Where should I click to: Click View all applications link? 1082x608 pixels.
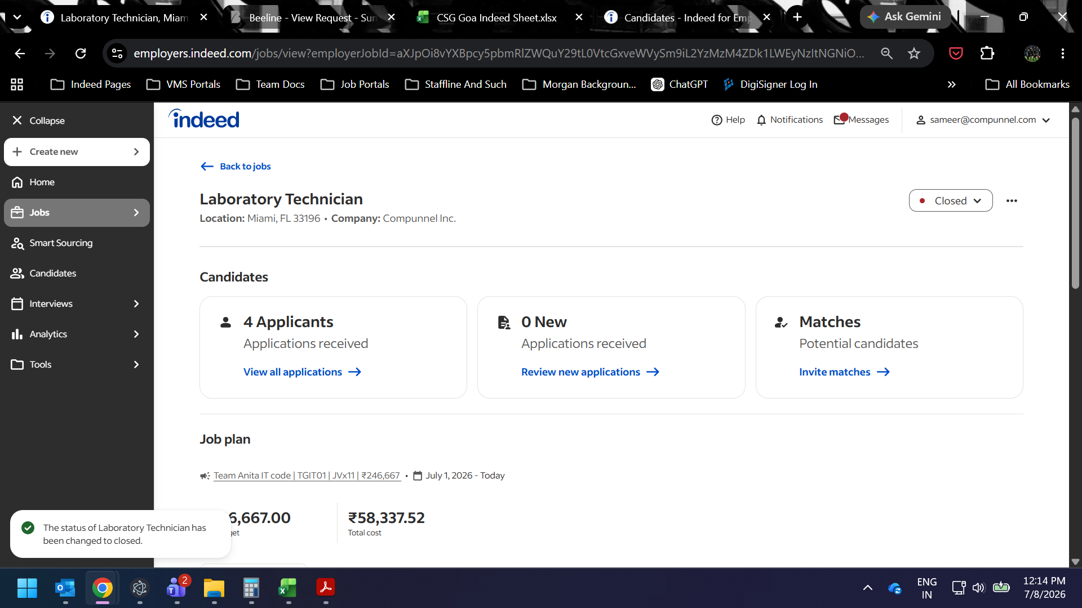click(x=302, y=372)
